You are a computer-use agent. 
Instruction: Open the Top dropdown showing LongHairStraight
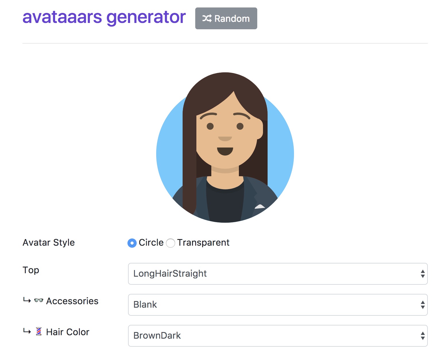click(277, 274)
